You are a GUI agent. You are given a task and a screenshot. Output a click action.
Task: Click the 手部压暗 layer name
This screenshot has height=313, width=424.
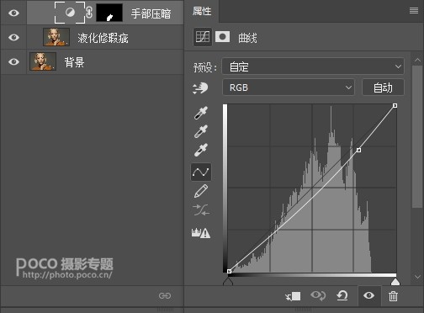(151, 13)
